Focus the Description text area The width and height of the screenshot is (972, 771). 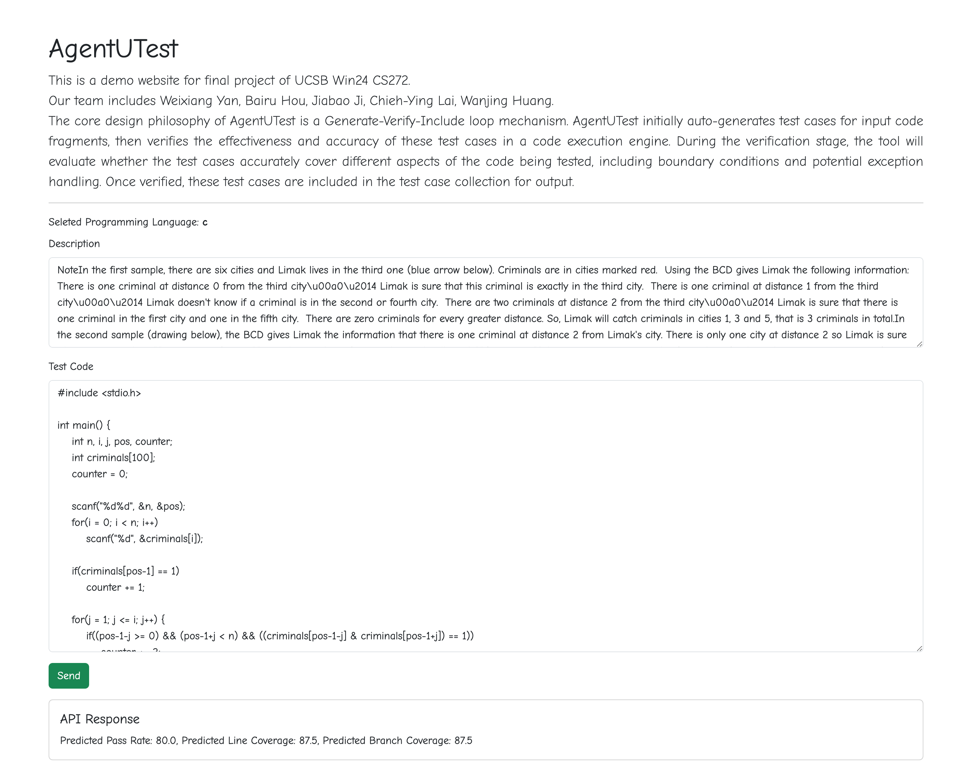[486, 302]
